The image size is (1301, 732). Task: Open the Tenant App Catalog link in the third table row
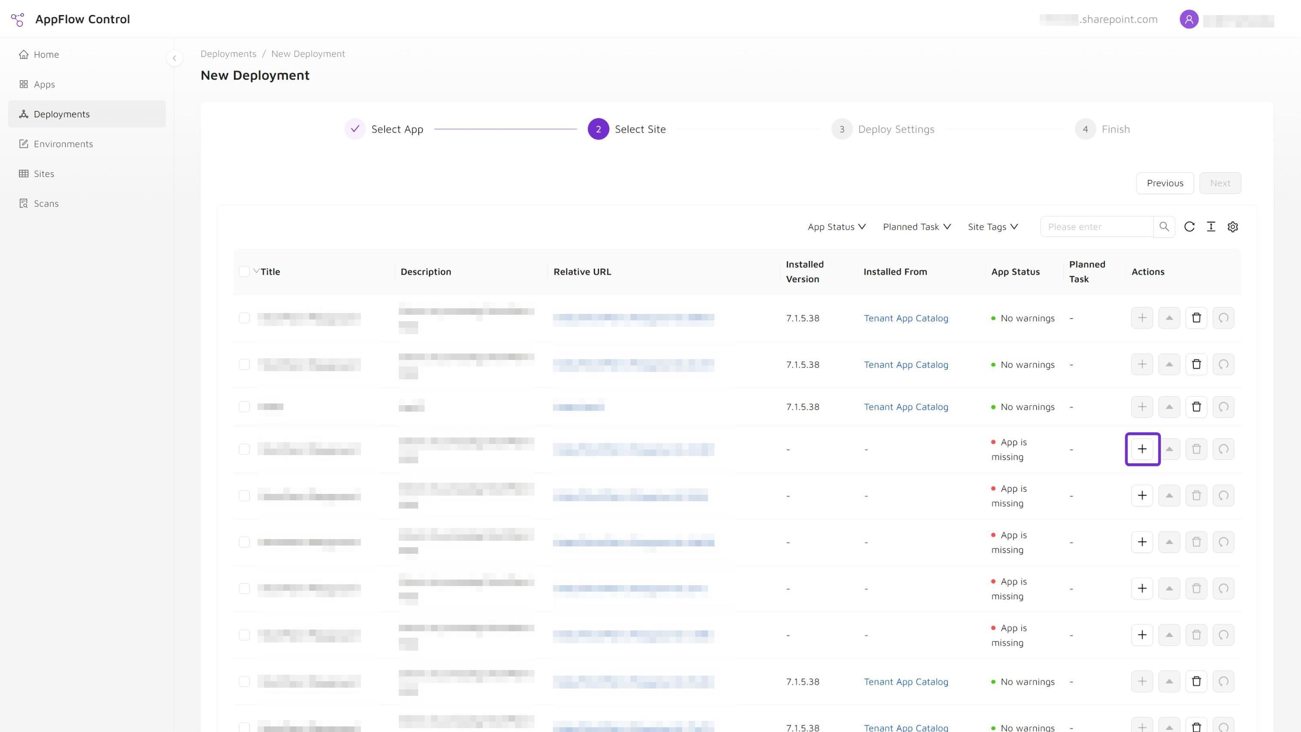coord(906,407)
